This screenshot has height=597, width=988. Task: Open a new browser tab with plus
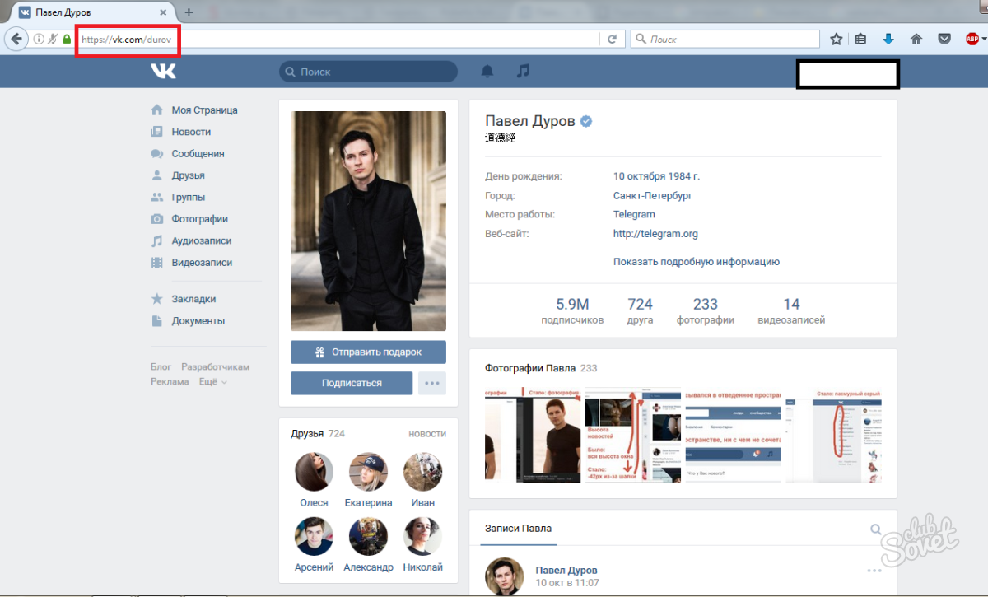pos(189,12)
